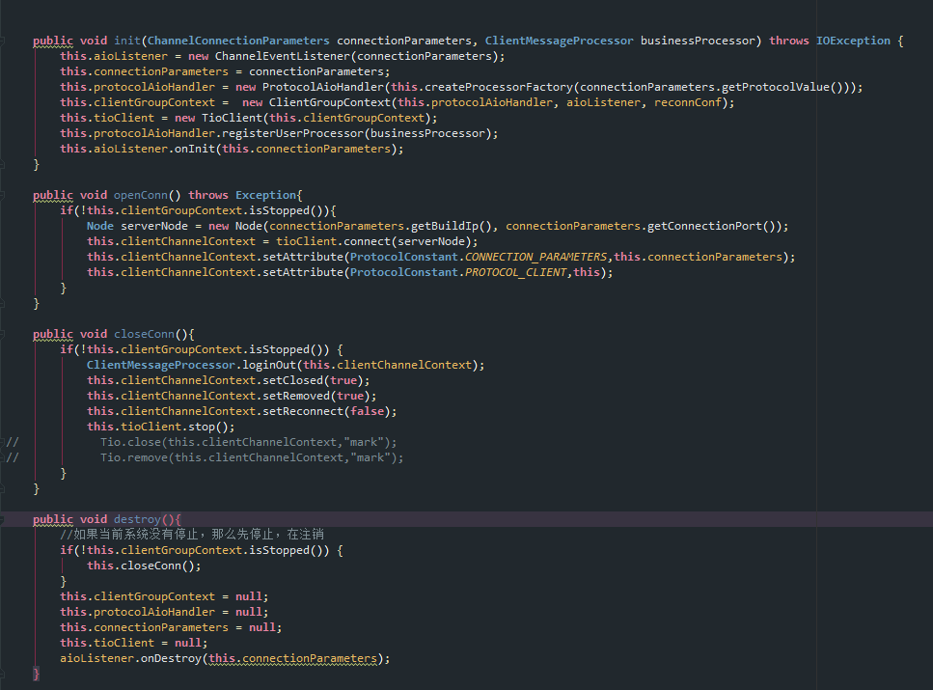Click onDestroy method call
933x690 pixels.
pos(171,658)
